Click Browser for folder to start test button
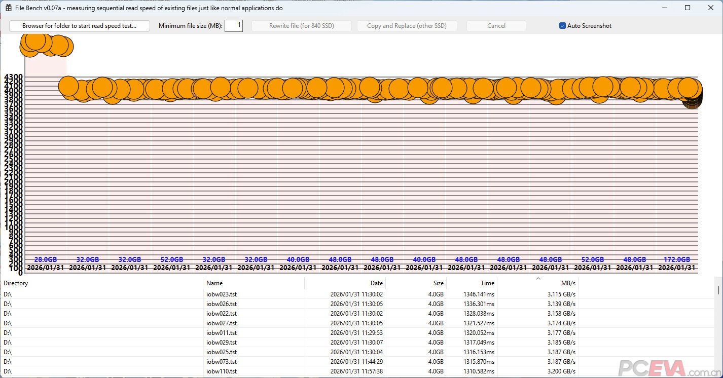 point(80,26)
